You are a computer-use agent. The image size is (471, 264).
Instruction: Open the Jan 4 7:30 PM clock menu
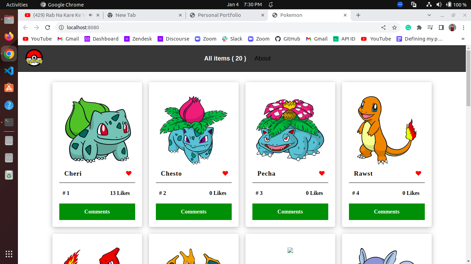pyautogui.click(x=244, y=4)
